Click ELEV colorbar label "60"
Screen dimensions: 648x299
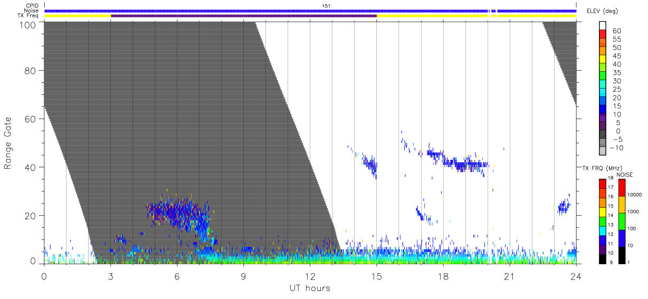tap(616, 31)
